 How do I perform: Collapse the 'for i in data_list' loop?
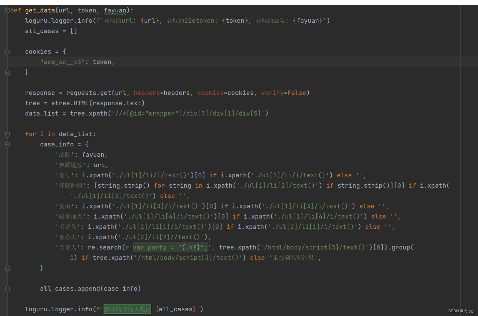pos(7,134)
